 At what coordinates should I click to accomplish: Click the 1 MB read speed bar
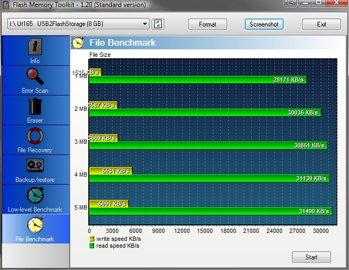(x=197, y=80)
